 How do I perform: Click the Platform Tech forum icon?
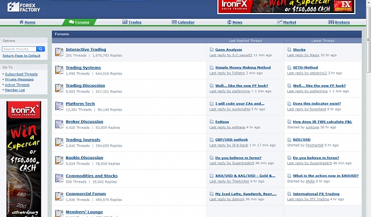59,106
